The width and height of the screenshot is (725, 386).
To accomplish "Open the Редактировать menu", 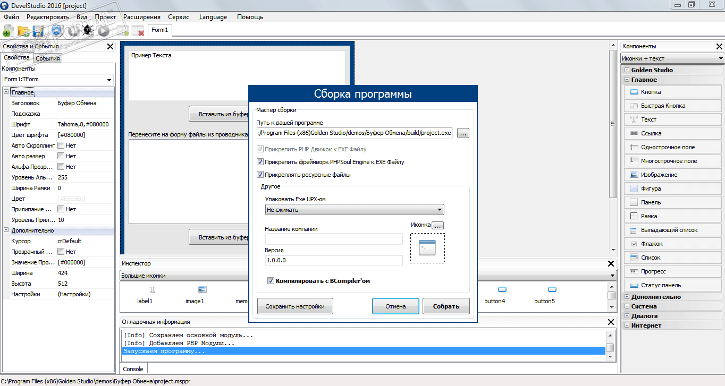I will point(48,17).
